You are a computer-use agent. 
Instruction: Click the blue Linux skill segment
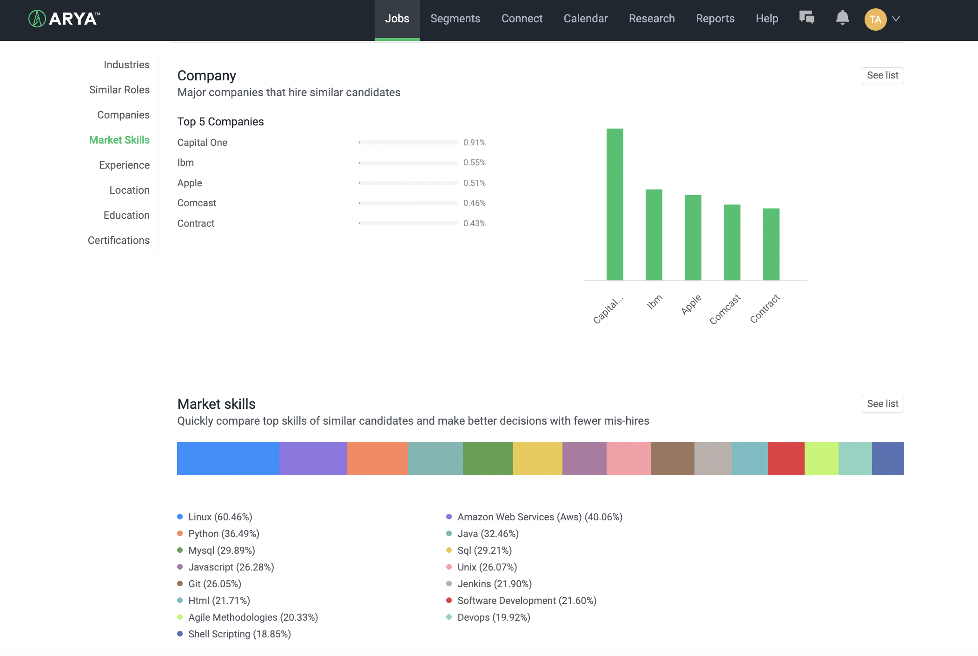228,459
